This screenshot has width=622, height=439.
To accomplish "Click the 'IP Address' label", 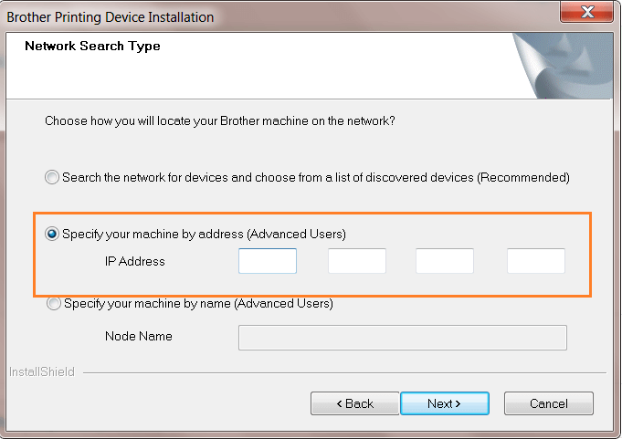I will coord(135,261).
